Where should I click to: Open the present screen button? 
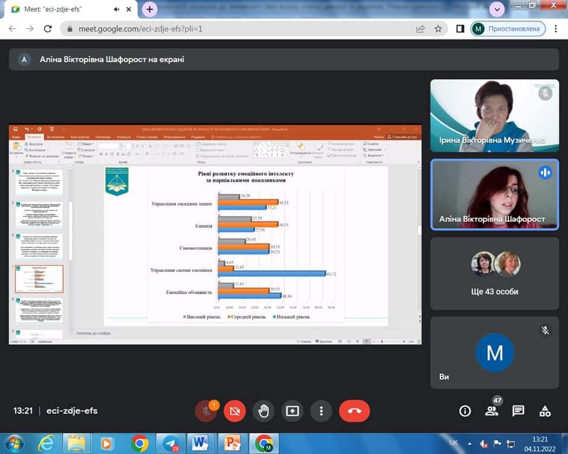coord(292,411)
